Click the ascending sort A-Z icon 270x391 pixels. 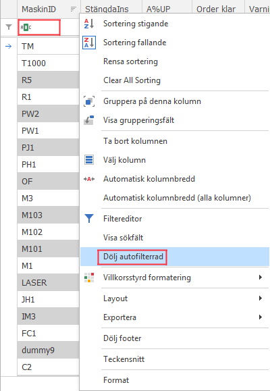(89, 24)
